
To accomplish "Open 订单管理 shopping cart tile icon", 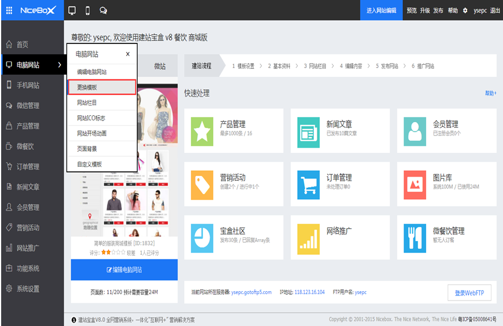I will [309, 185].
